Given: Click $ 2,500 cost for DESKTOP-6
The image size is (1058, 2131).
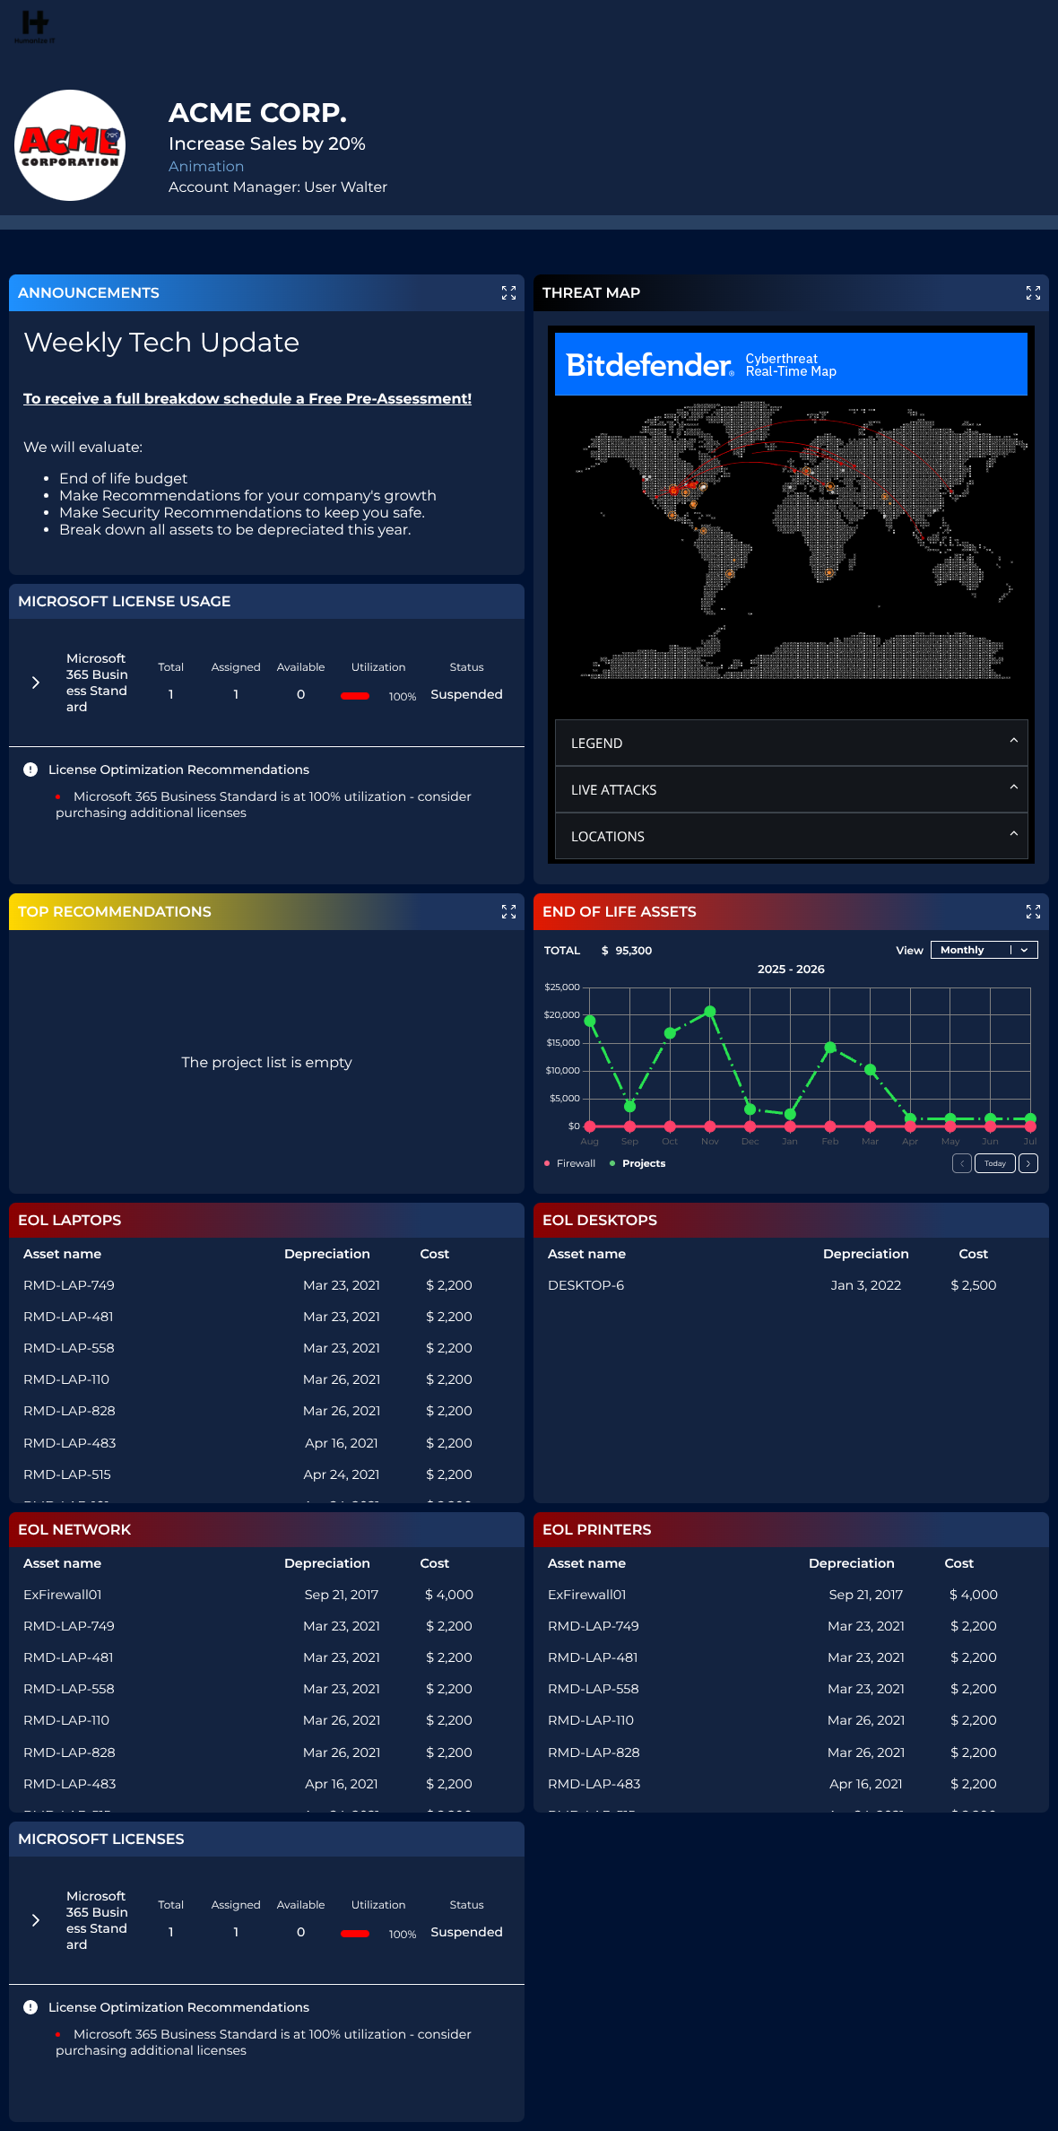Looking at the screenshot, I should click(974, 1284).
